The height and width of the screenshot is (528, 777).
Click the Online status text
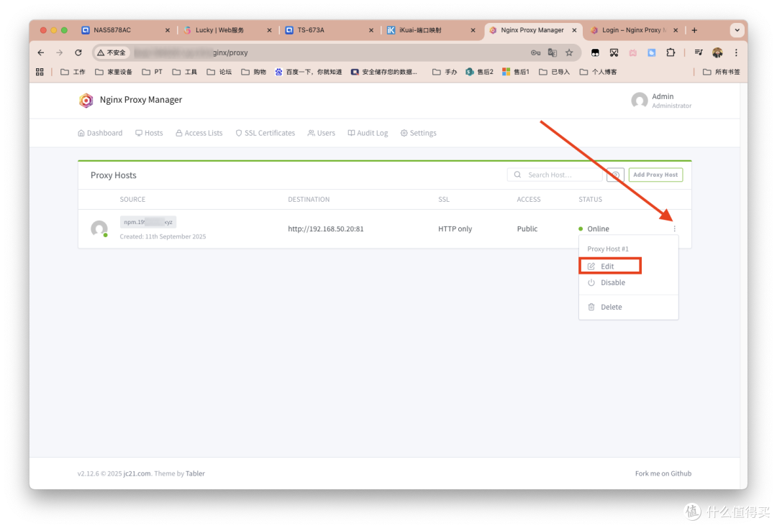click(598, 228)
